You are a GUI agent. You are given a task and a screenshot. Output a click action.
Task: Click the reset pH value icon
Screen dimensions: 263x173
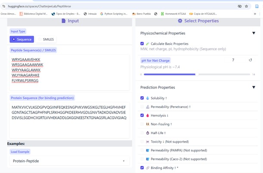point(251,60)
